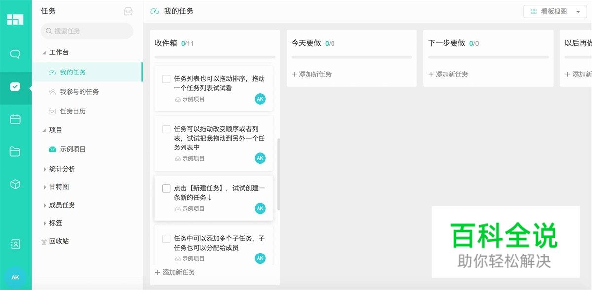The image size is (592, 290).
Task: Complete the 任务中可以添加多个子任务 task
Action: click(x=166, y=238)
